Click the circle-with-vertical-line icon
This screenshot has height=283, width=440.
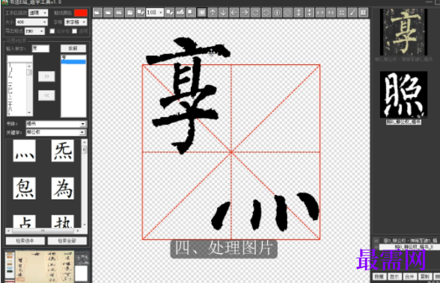point(277,12)
